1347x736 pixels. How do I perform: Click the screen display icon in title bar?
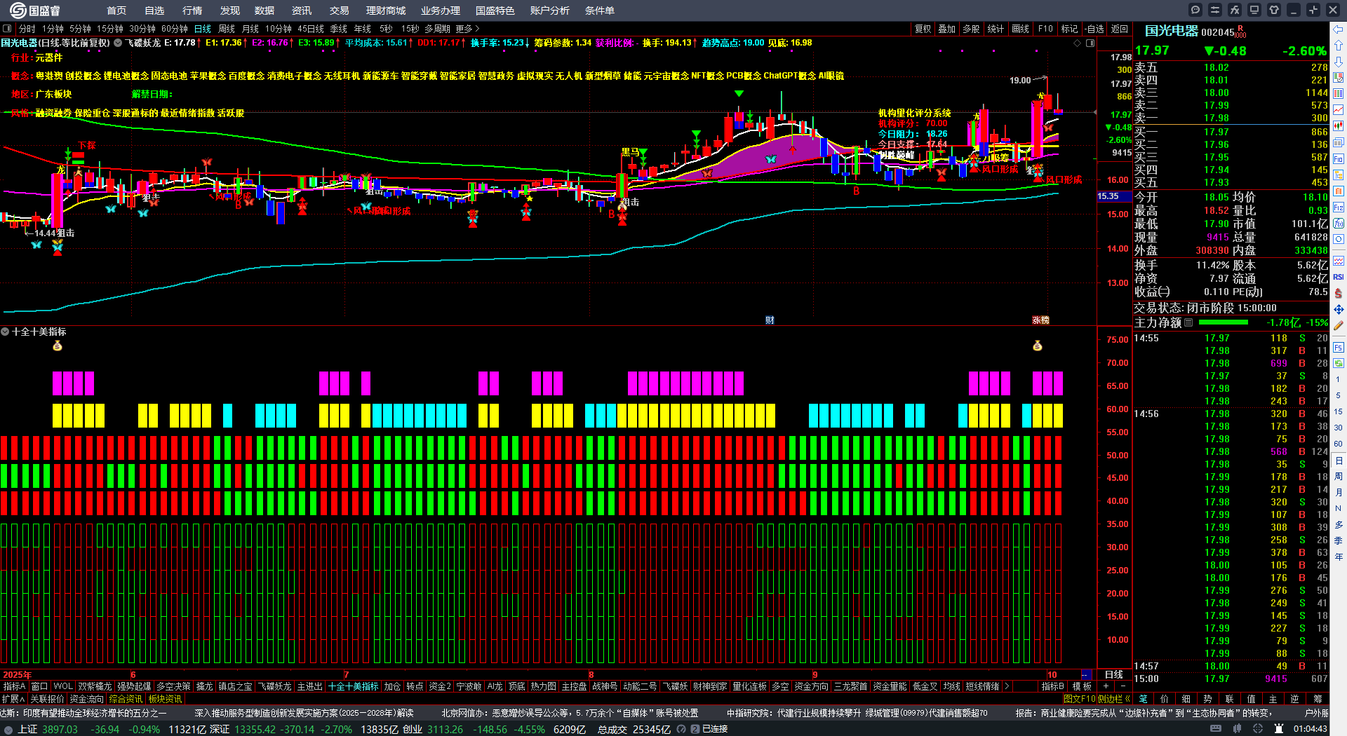click(1254, 10)
